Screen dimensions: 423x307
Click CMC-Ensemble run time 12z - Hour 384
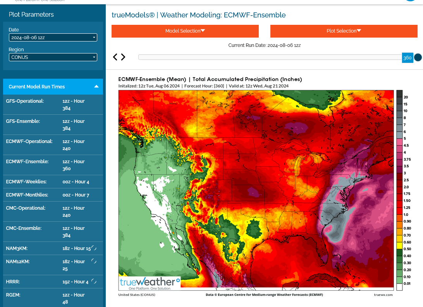tap(74, 232)
